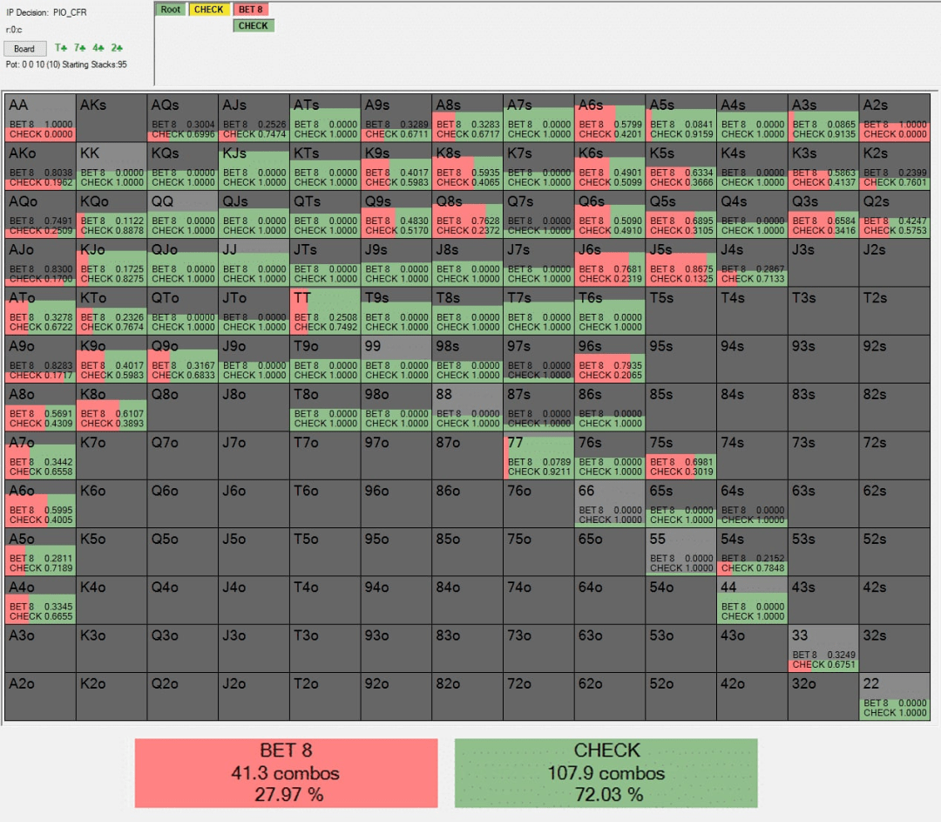
Task: Open the BET 8 tree node
Action: (251, 10)
